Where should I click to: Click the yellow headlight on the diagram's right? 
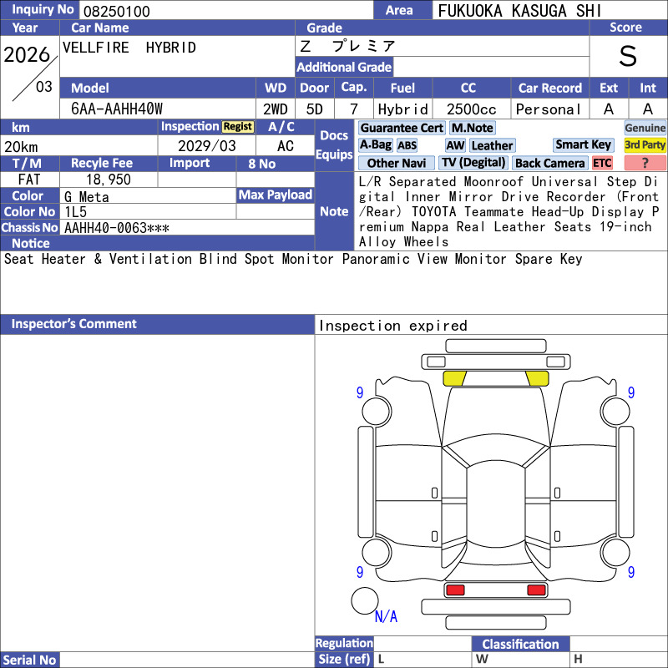[x=537, y=378]
